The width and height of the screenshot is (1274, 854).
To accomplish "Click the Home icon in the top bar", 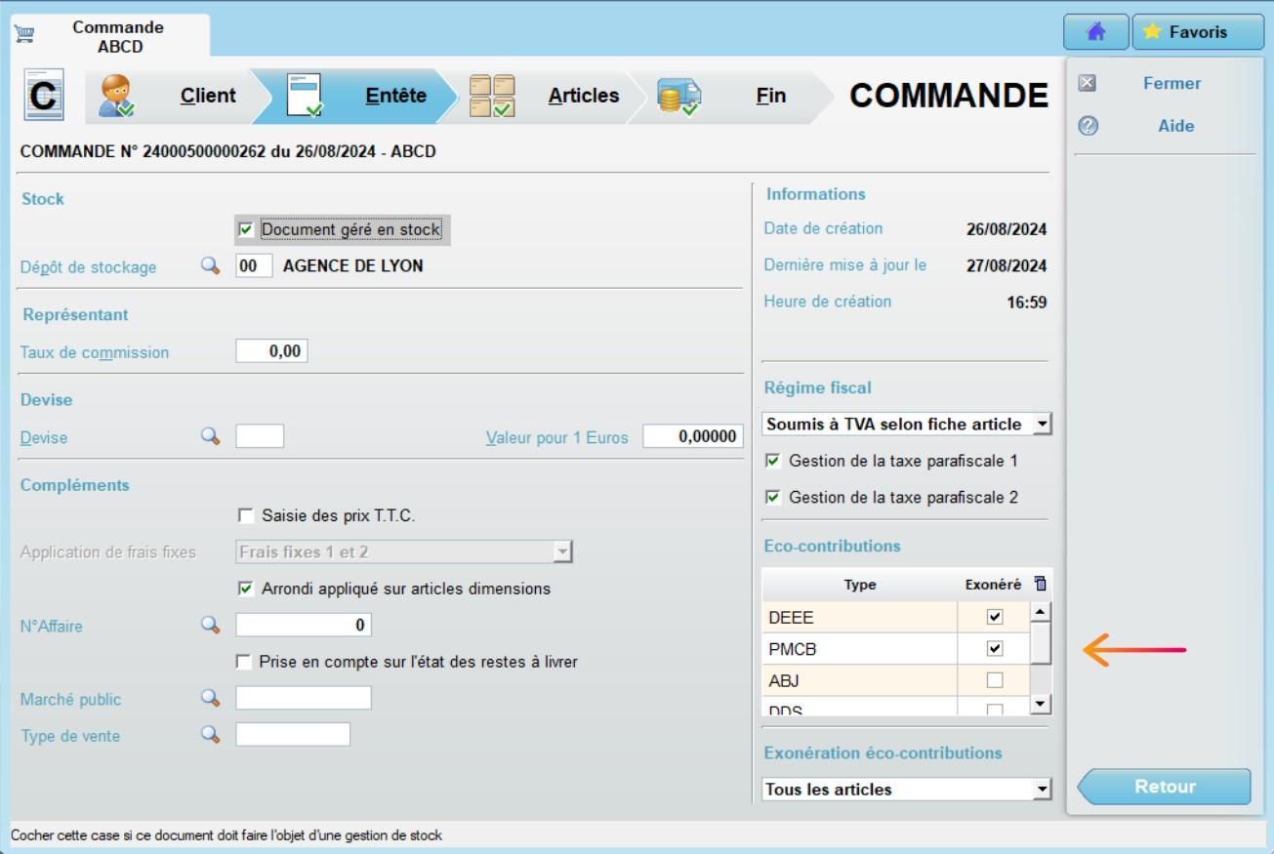I will (x=1095, y=31).
